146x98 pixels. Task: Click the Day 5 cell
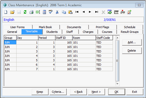pyautogui.click(x=27, y=60)
